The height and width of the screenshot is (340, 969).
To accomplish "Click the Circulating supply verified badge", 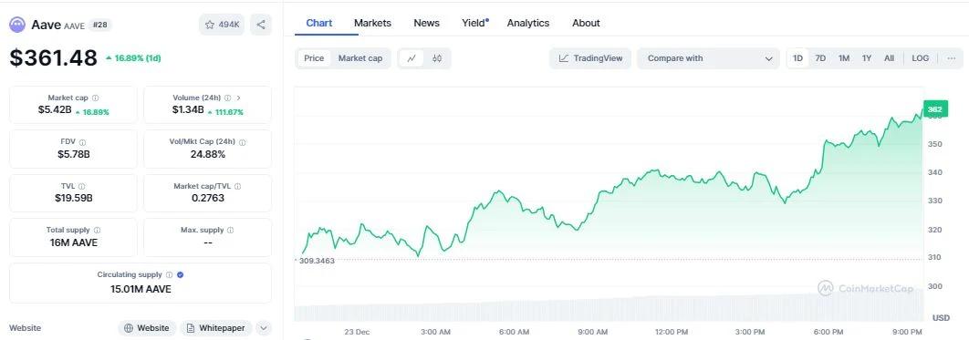I will pos(180,274).
